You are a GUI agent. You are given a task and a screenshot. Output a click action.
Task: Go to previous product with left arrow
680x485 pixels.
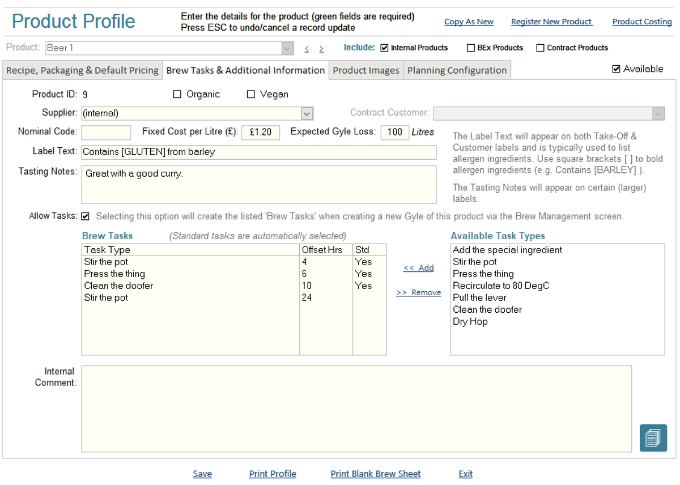coord(307,49)
